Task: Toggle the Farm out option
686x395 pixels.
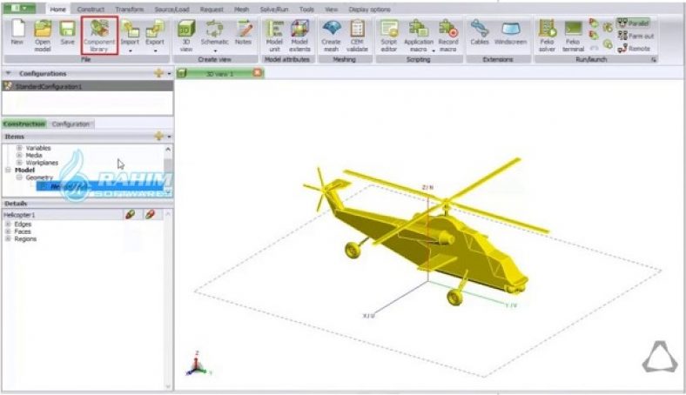Action: [636, 36]
